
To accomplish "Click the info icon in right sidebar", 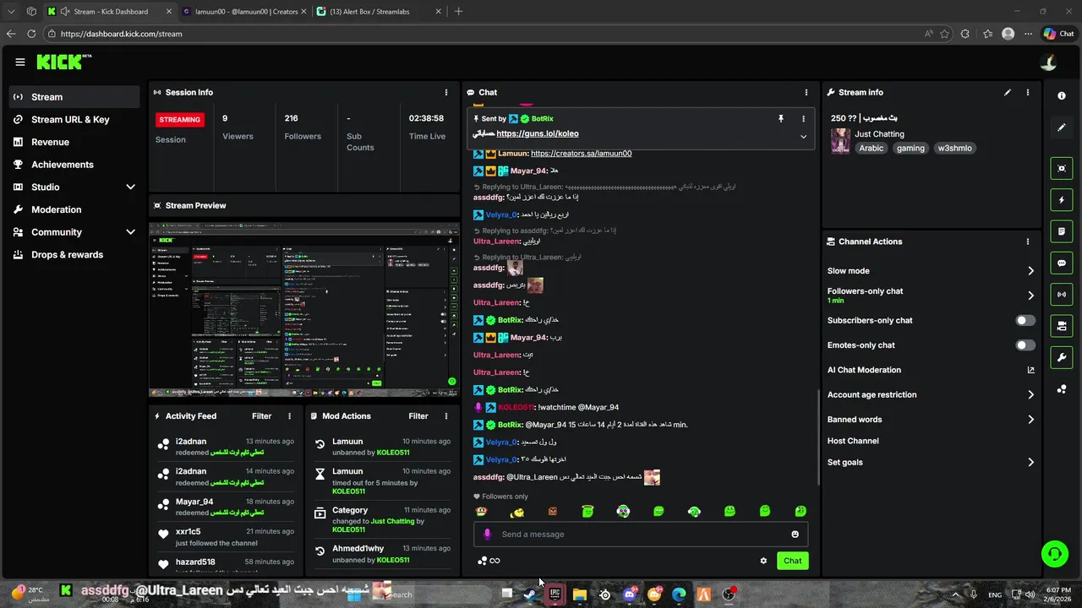I will 1062,96.
